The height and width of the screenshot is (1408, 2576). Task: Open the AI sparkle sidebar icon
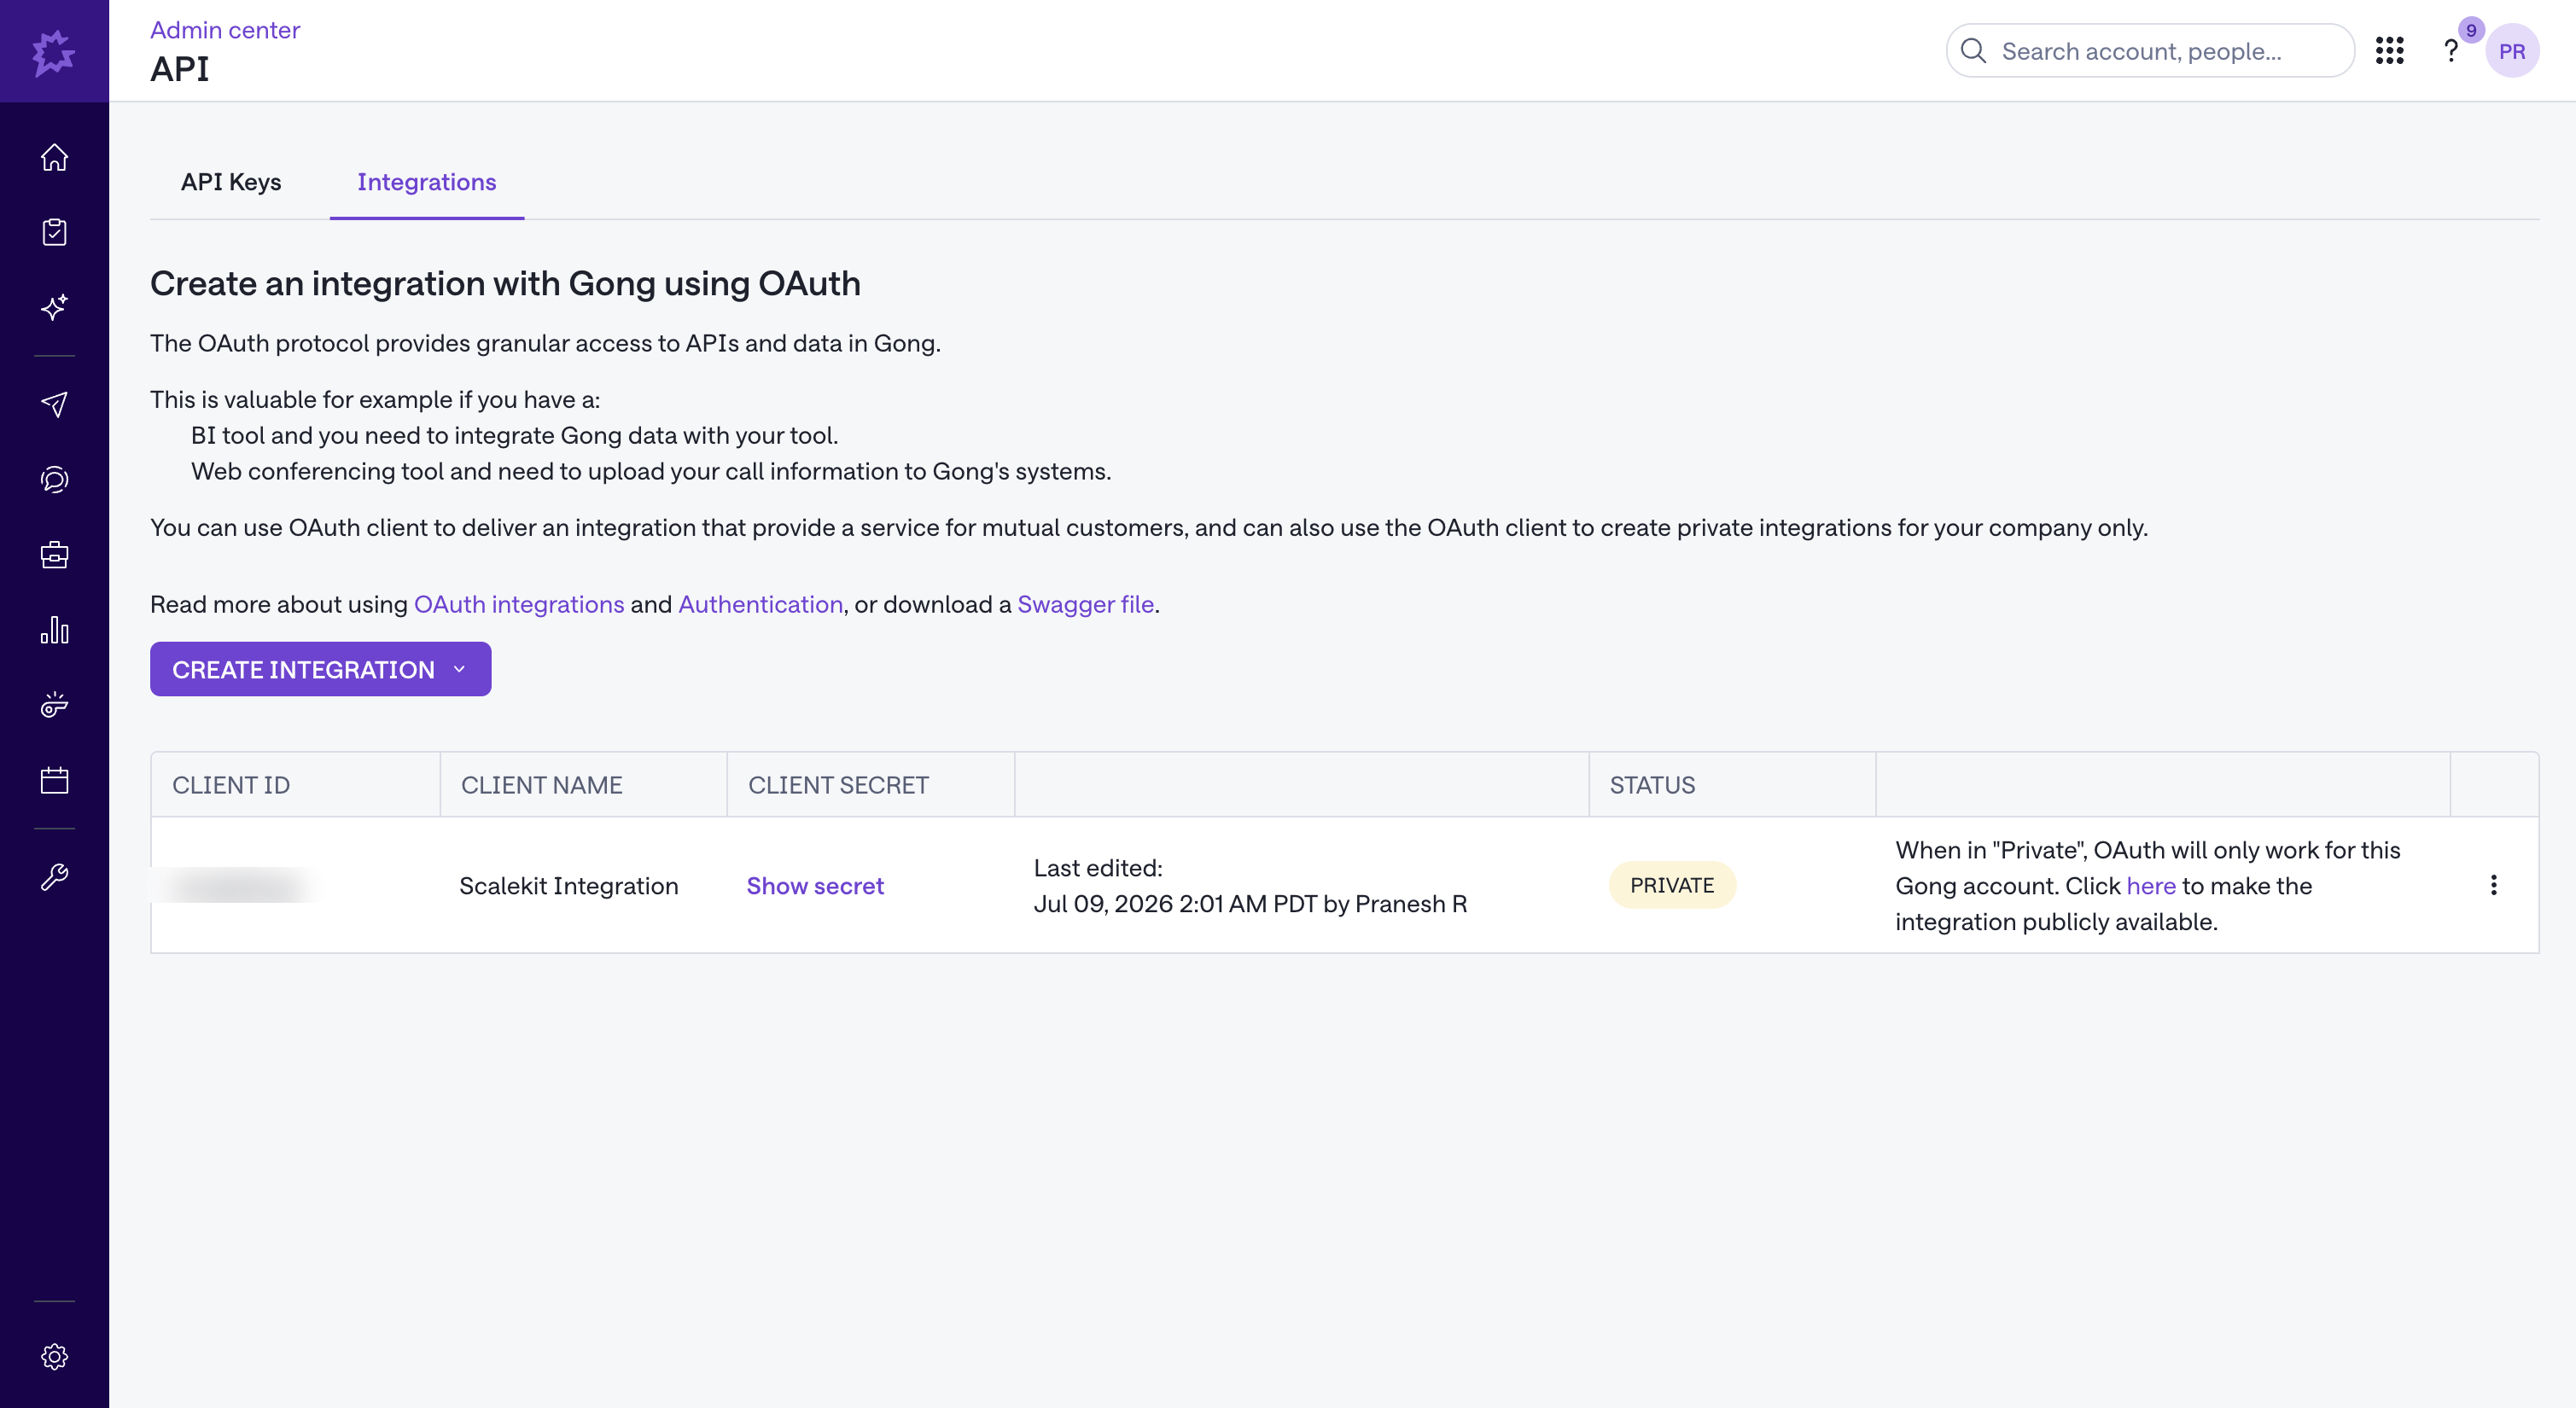pos(54,307)
